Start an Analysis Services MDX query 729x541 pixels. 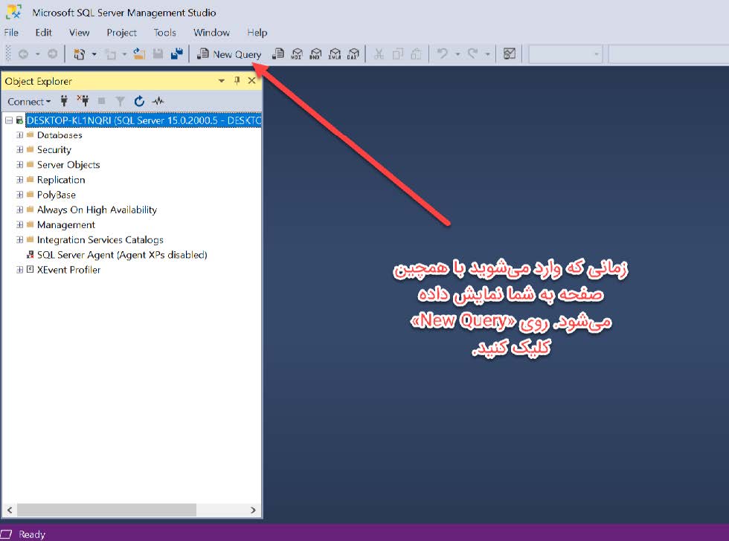pyautogui.click(x=297, y=54)
